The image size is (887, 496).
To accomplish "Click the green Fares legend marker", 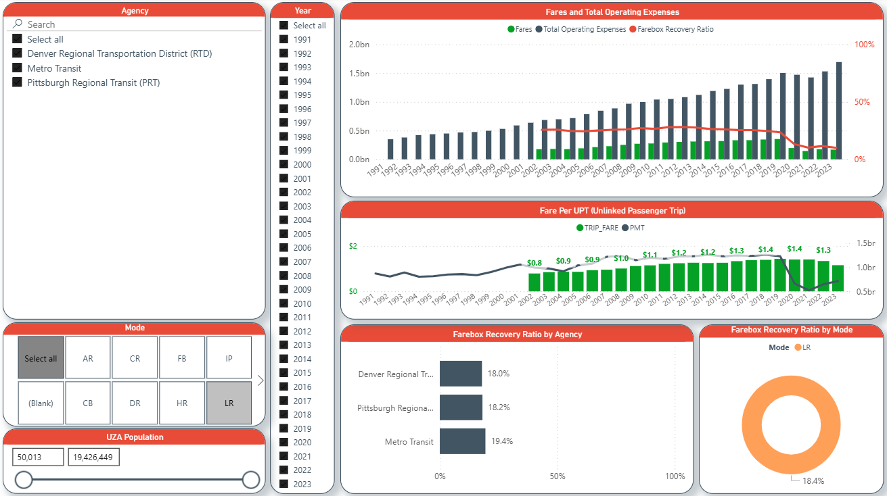I will (x=511, y=30).
